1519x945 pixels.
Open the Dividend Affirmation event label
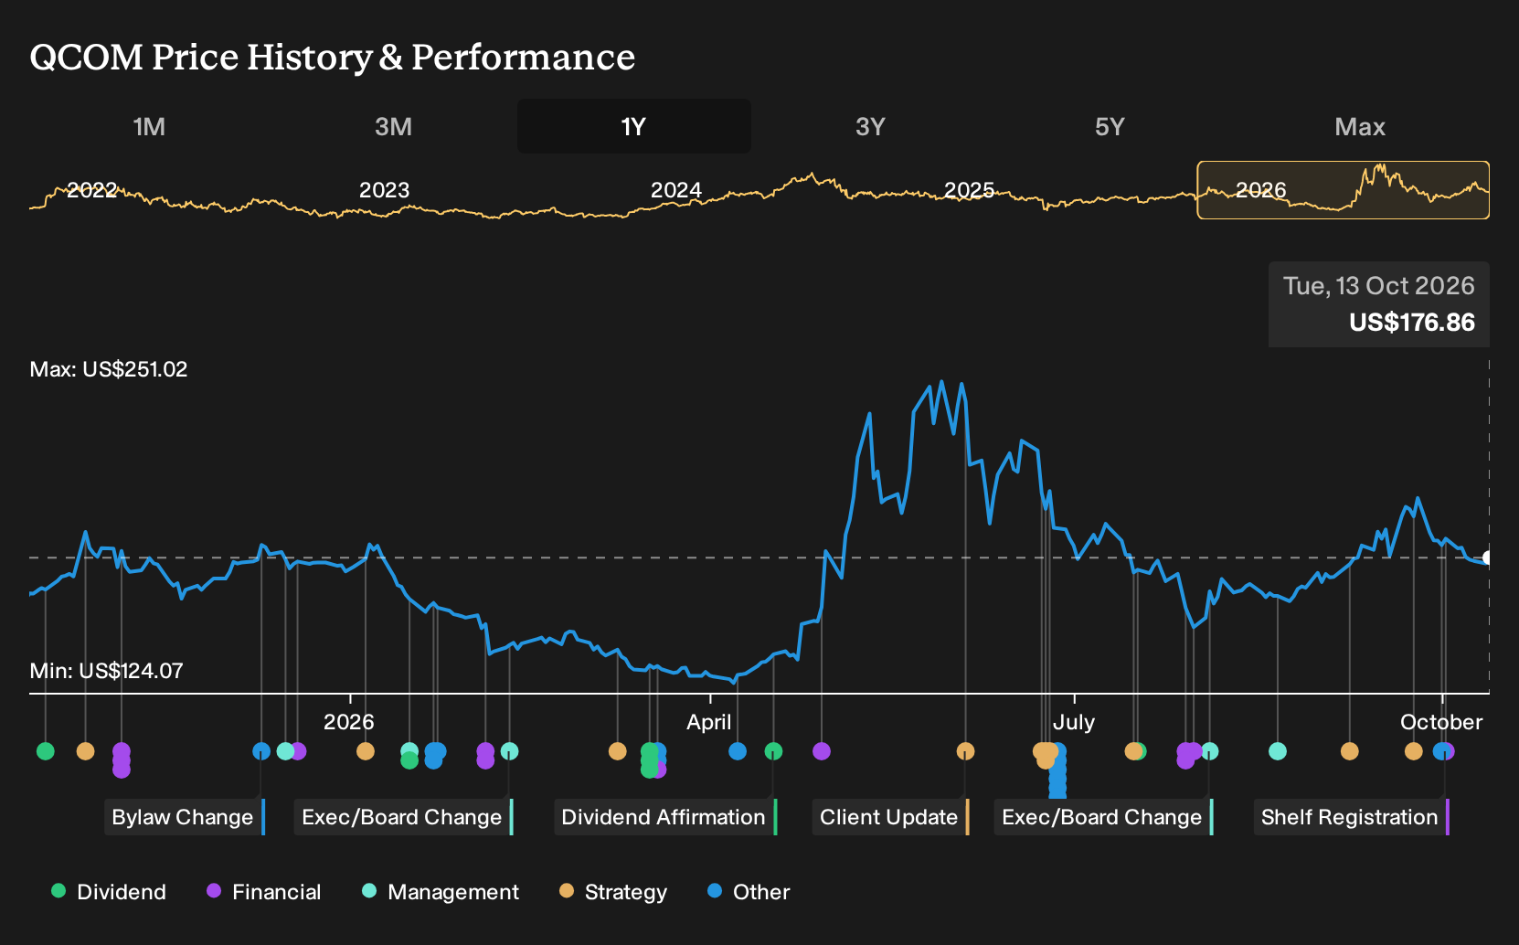(x=665, y=817)
